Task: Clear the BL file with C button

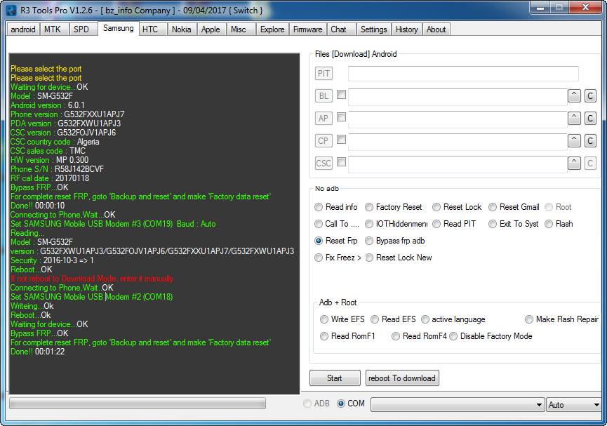Action: pyautogui.click(x=590, y=95)
